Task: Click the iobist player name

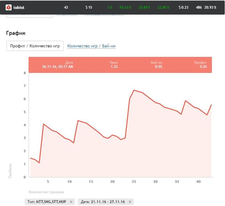Action: [x=19, y=7]
